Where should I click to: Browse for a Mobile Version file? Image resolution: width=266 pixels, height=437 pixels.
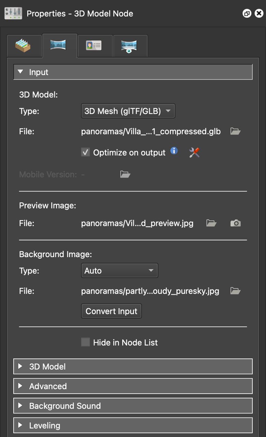tap(125, 174)
